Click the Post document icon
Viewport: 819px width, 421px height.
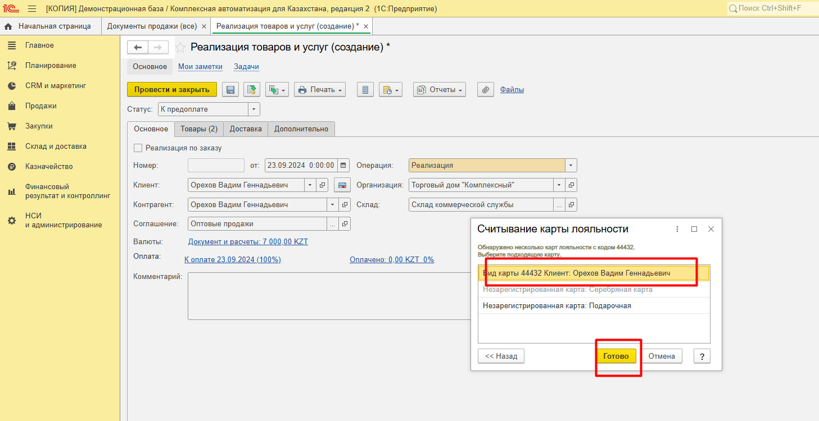tap(252, 90)
